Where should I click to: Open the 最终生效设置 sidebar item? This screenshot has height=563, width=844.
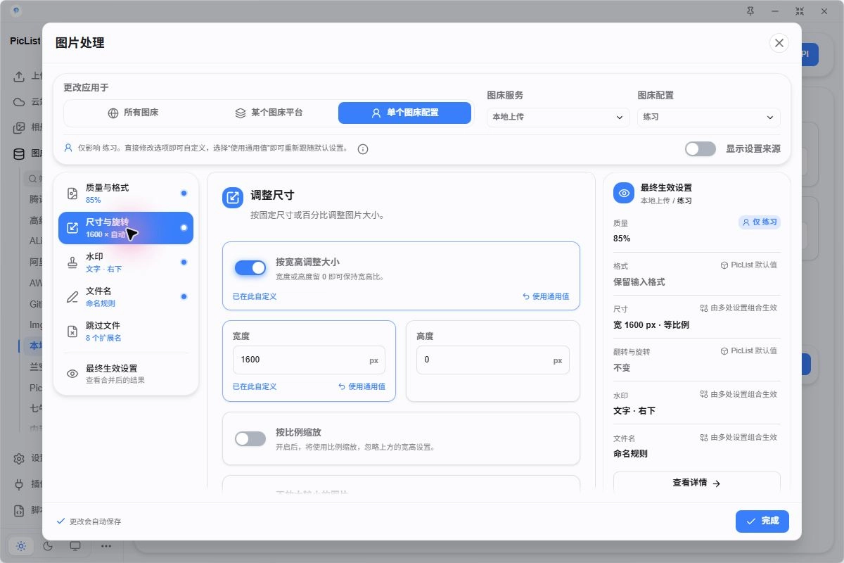point(126,374)
